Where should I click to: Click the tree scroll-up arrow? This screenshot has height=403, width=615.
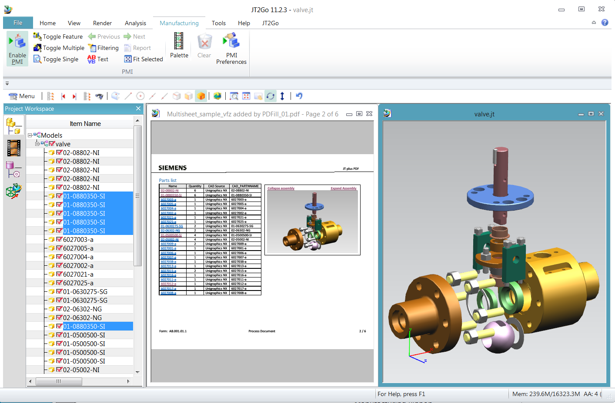[x=137, y=121]
